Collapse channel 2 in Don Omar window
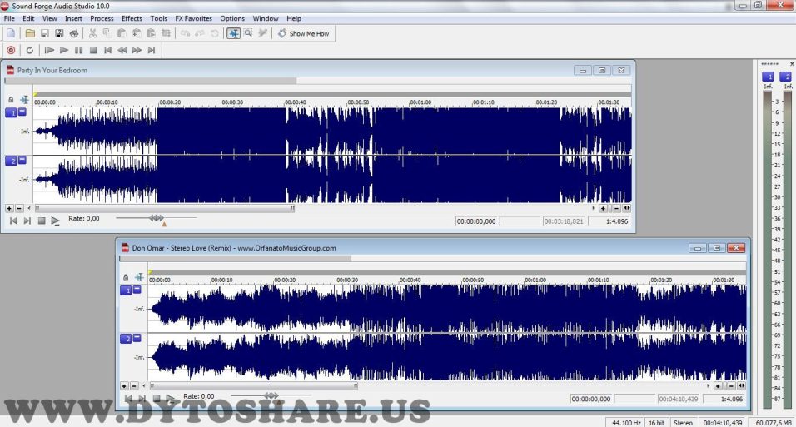 pyautogui.click(x=137, y=338)
